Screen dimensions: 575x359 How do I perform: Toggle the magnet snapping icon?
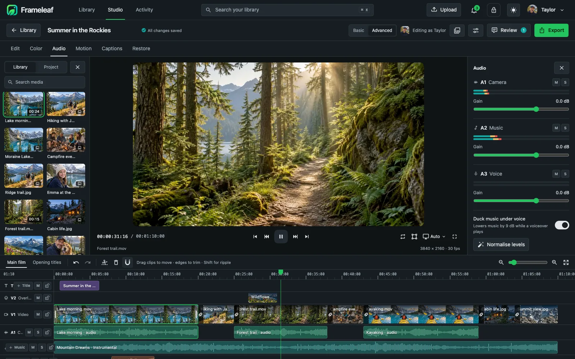point(128,262)
